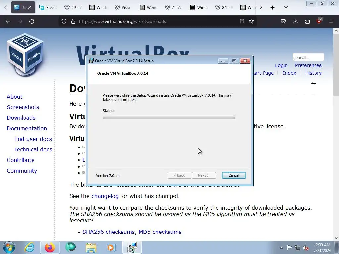
Task: Click the VirtualBox installer taskbar icon
Action: [x=132, y=247]
